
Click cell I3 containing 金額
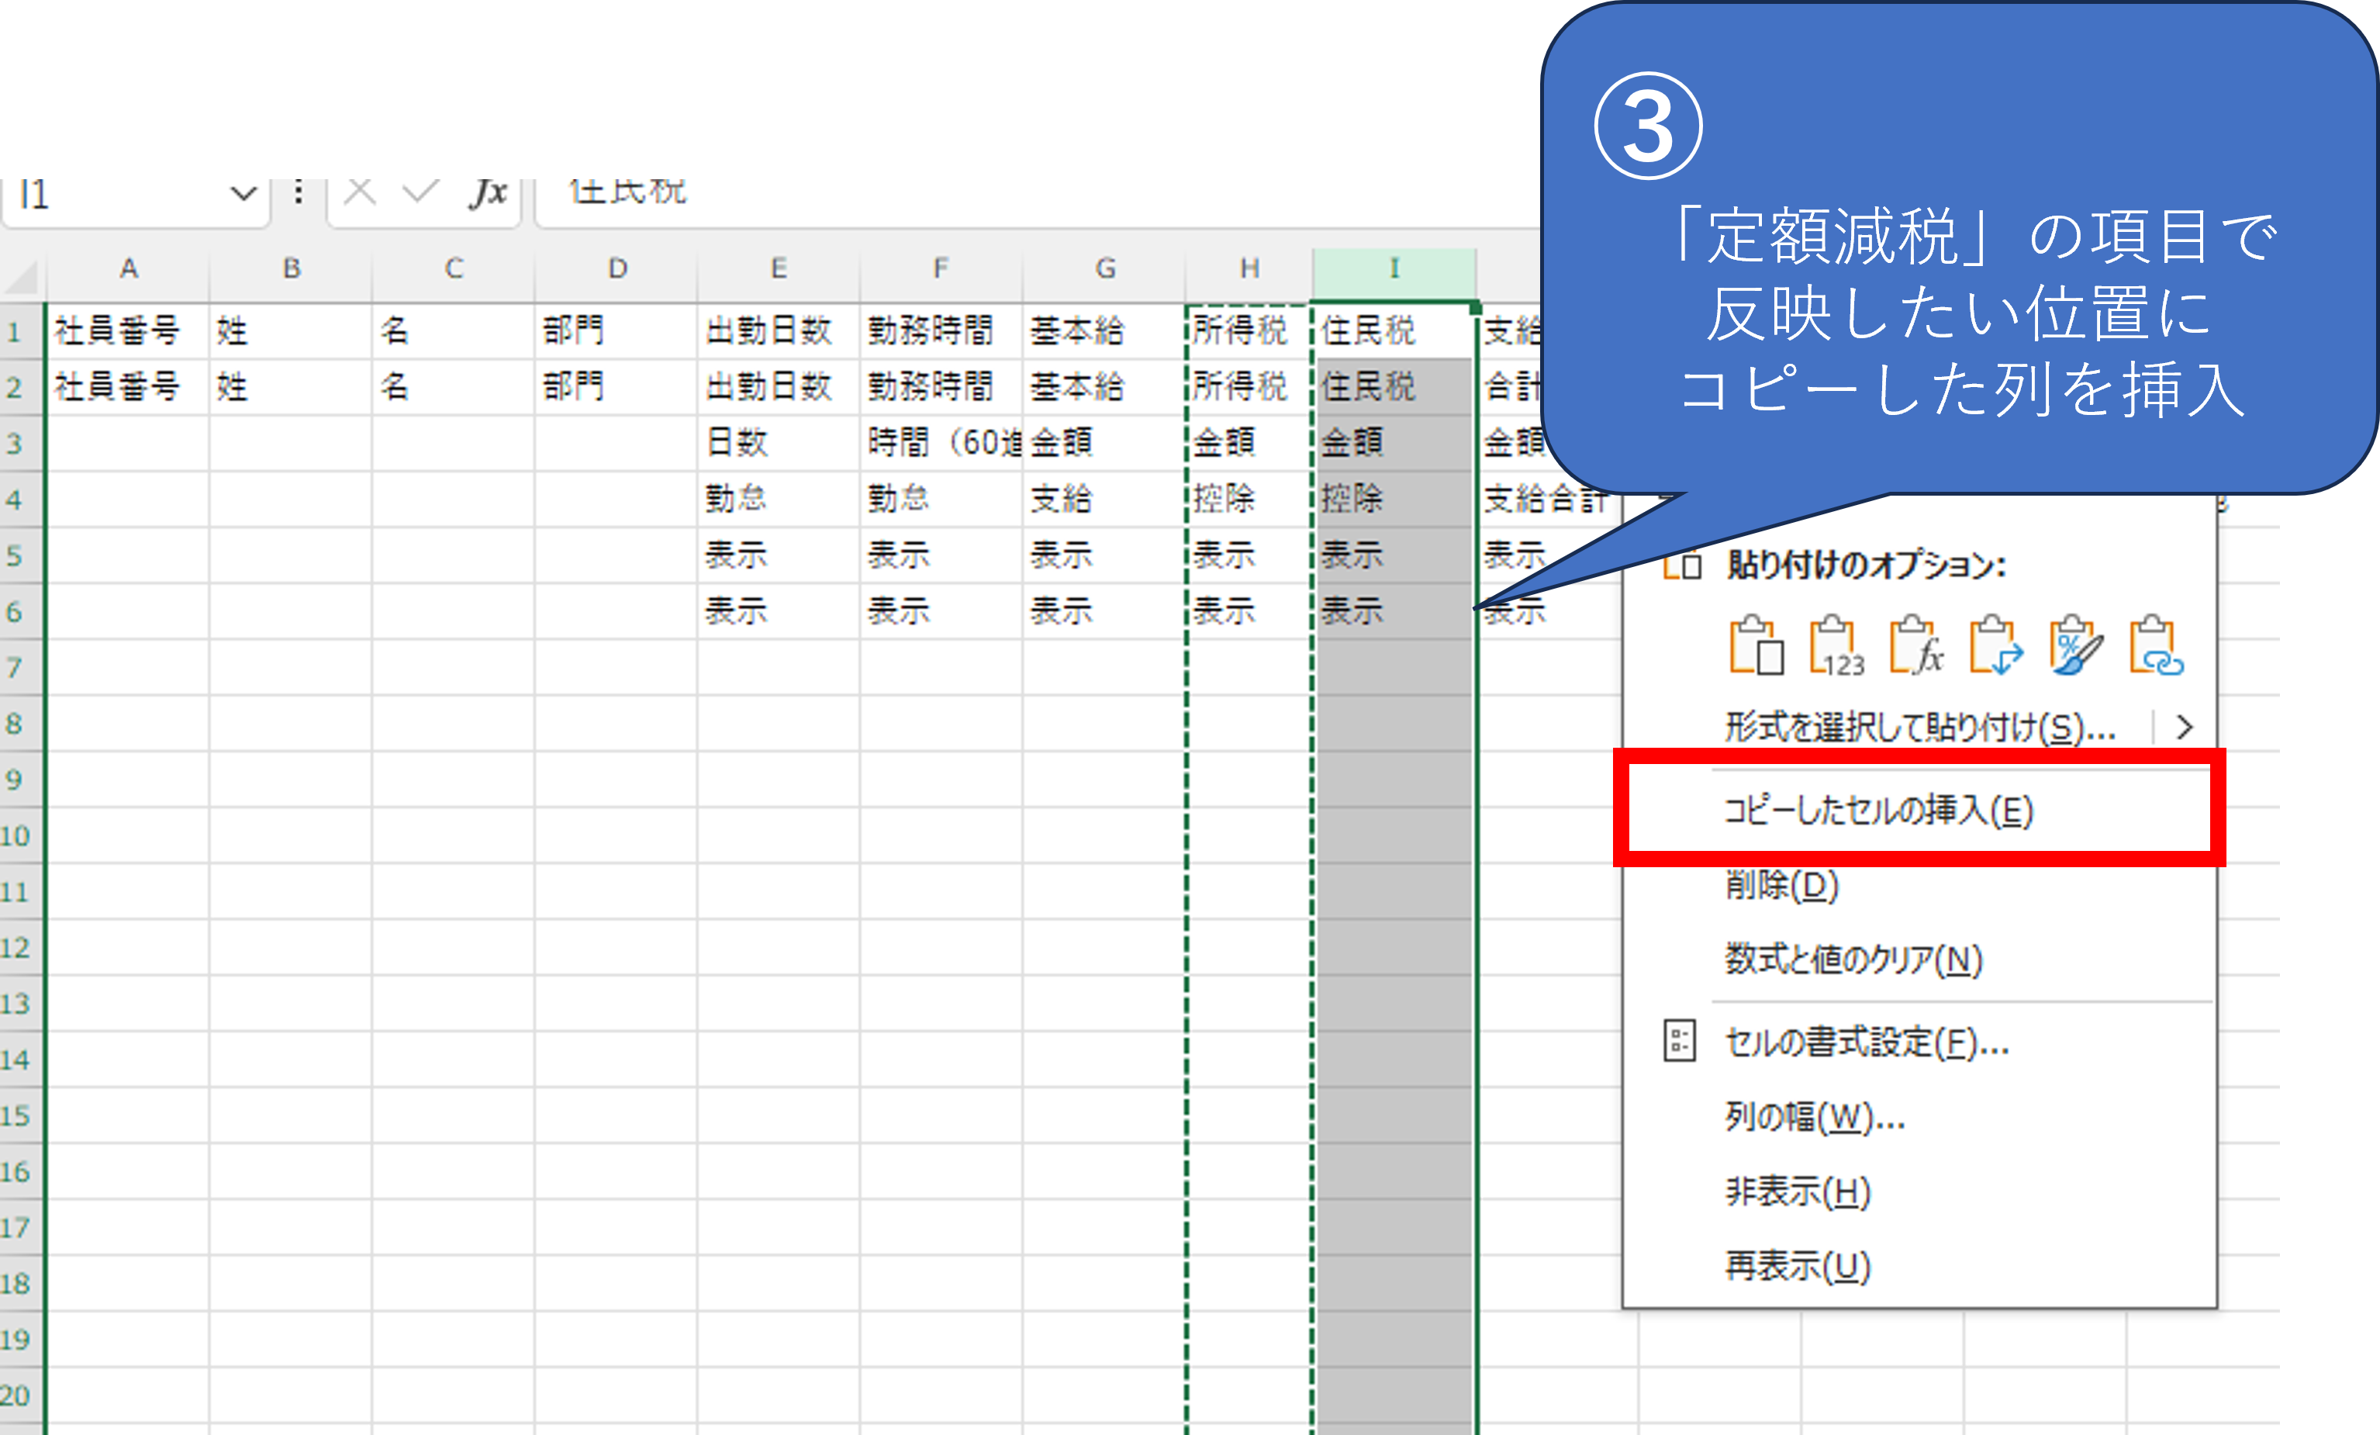coord(1394,444)
